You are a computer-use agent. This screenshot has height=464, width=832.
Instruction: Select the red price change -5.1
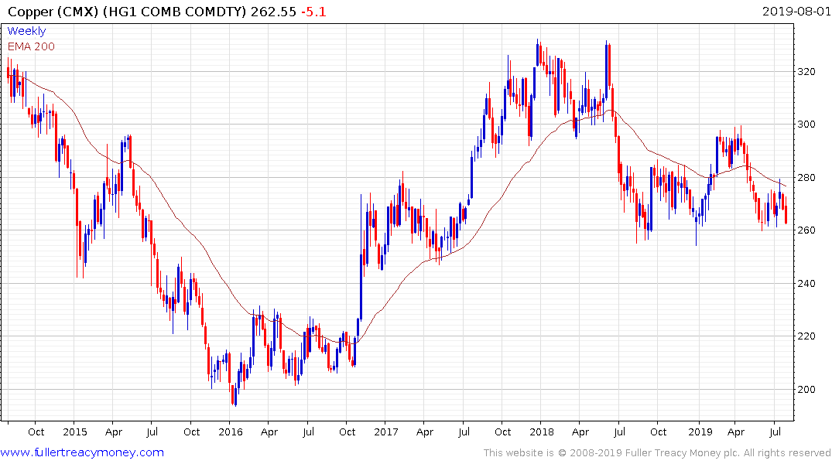tap(313, 12)
